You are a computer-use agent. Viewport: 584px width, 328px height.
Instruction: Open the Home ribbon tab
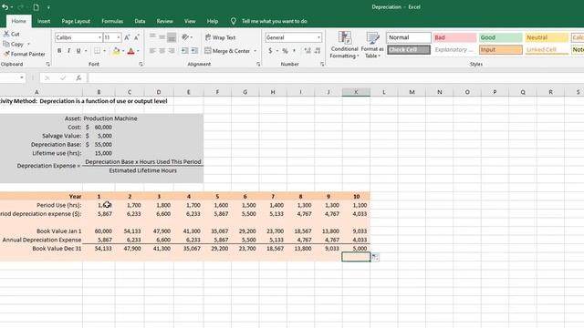[x=18, y=21]
